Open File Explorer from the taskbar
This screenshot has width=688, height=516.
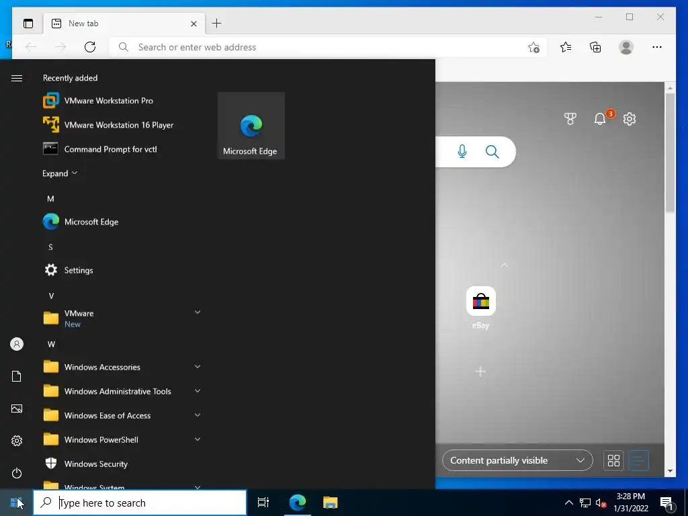[x=330, y=503]
